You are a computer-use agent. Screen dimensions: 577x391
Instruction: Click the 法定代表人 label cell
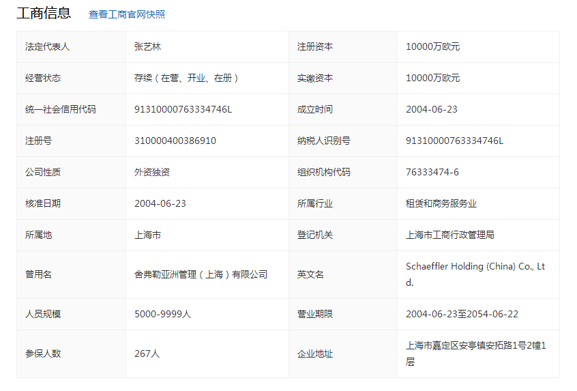click(x=71, y=47)
